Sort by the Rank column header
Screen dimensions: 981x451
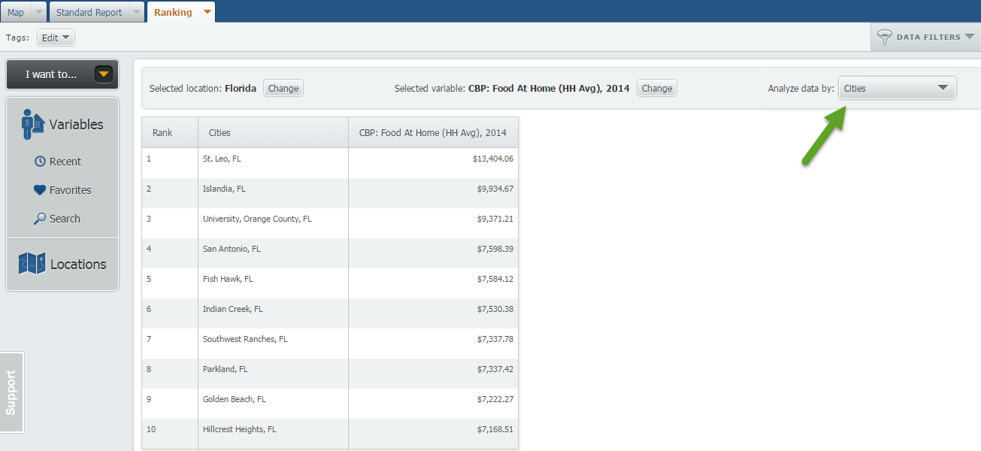point(170,132)
